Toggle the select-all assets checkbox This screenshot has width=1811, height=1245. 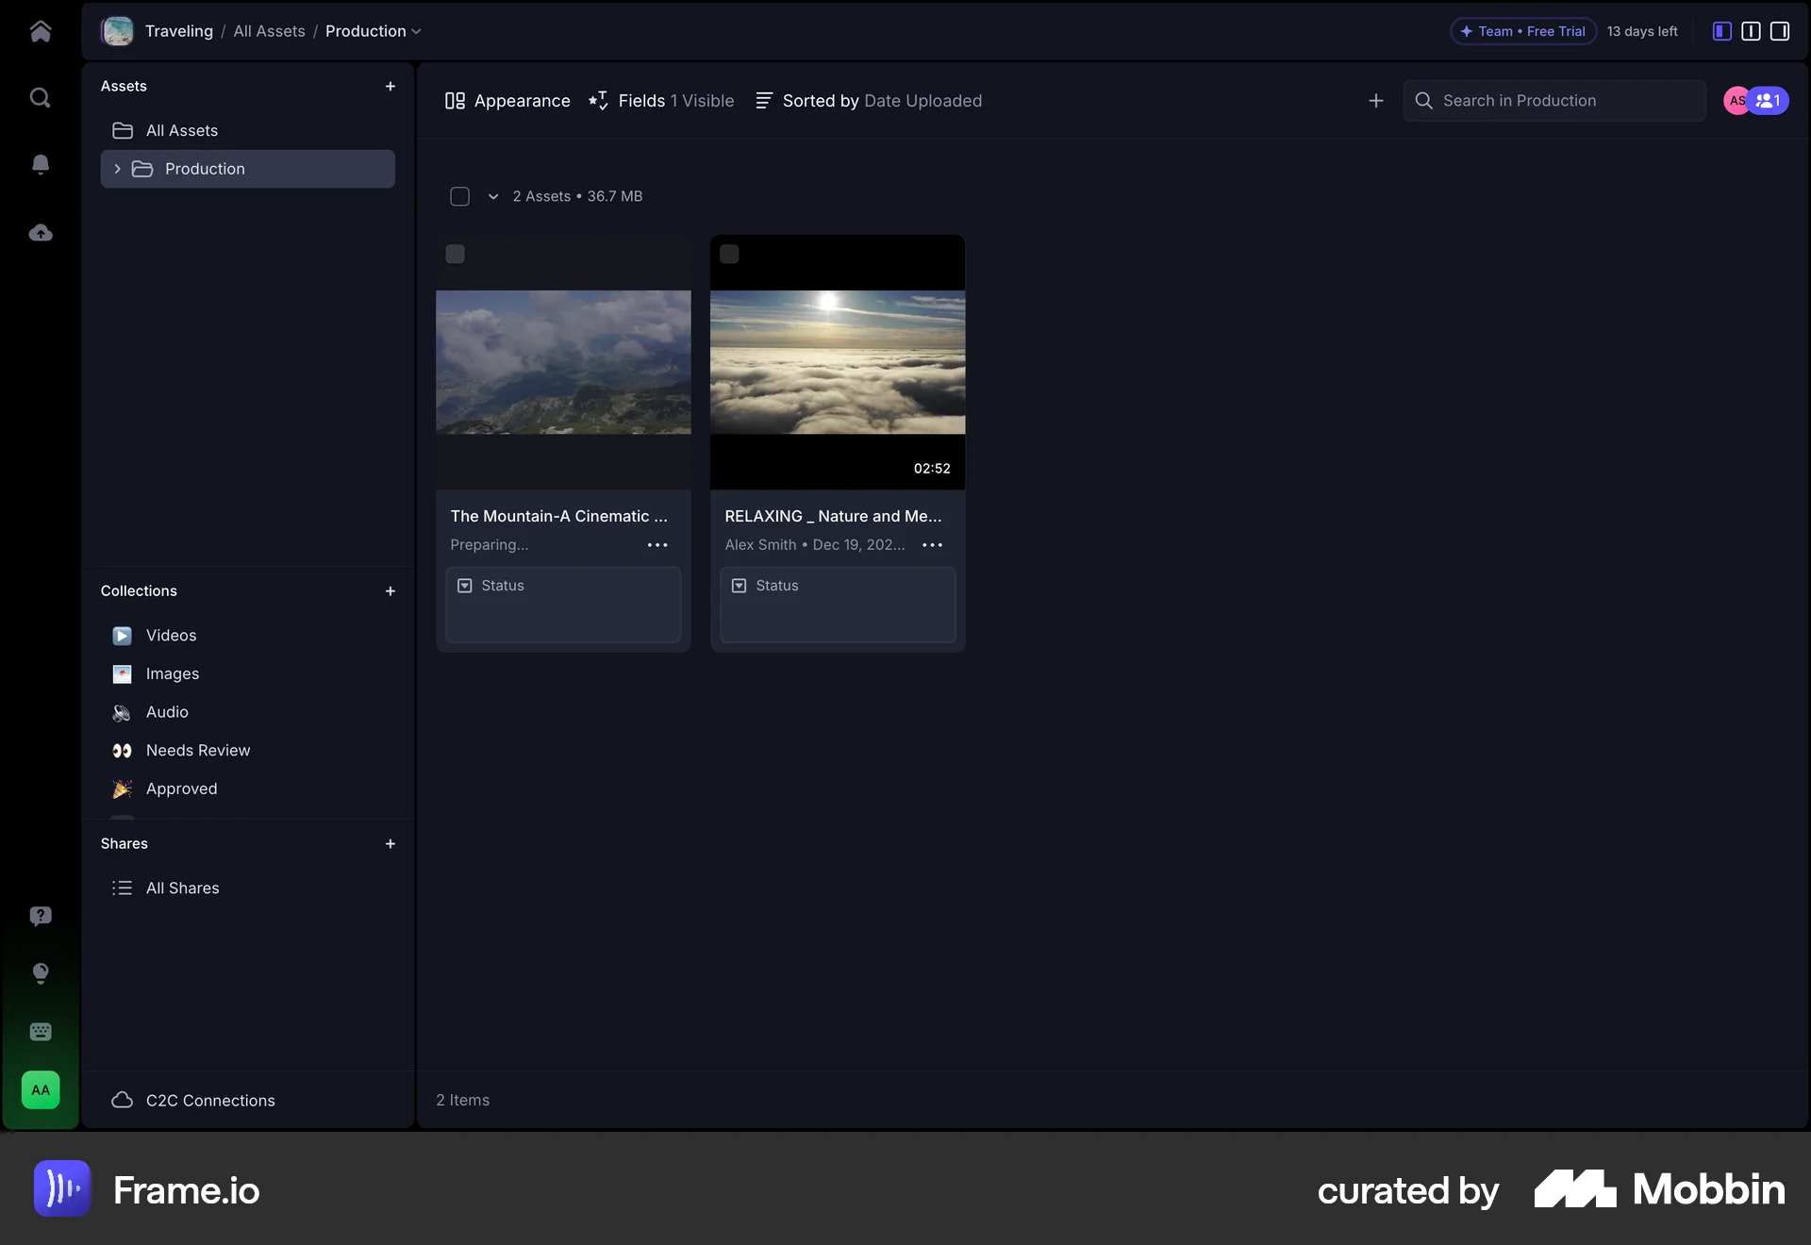(460, 196)
